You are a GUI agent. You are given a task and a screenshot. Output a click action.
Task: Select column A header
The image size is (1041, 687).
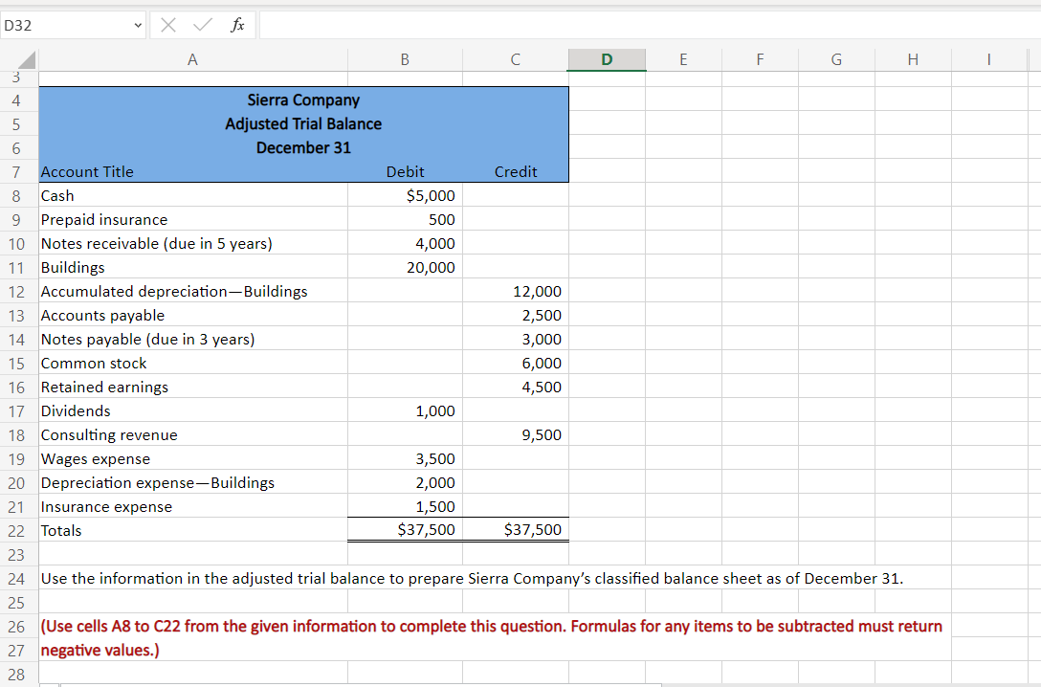pos(192,59)
